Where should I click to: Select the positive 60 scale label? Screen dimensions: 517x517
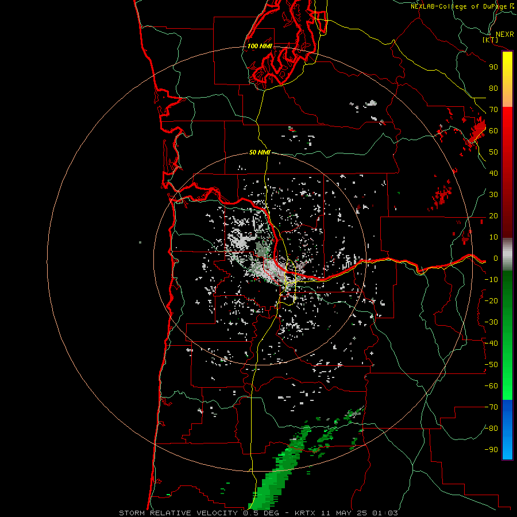click(493, 131)
